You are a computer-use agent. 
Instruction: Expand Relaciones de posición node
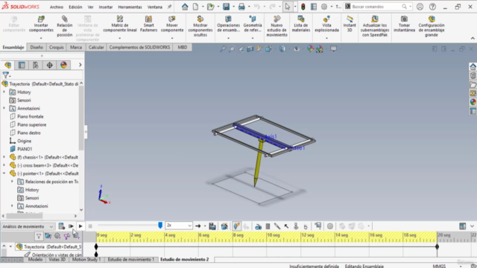(12, 182)
